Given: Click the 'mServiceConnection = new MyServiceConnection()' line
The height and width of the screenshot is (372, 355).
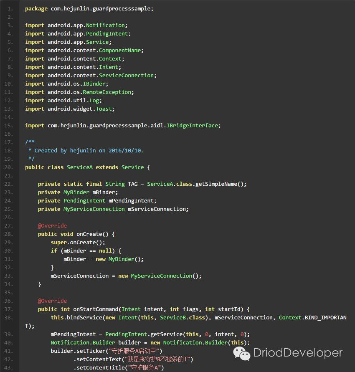Looking at the screenshot, I should pos(126,276).
